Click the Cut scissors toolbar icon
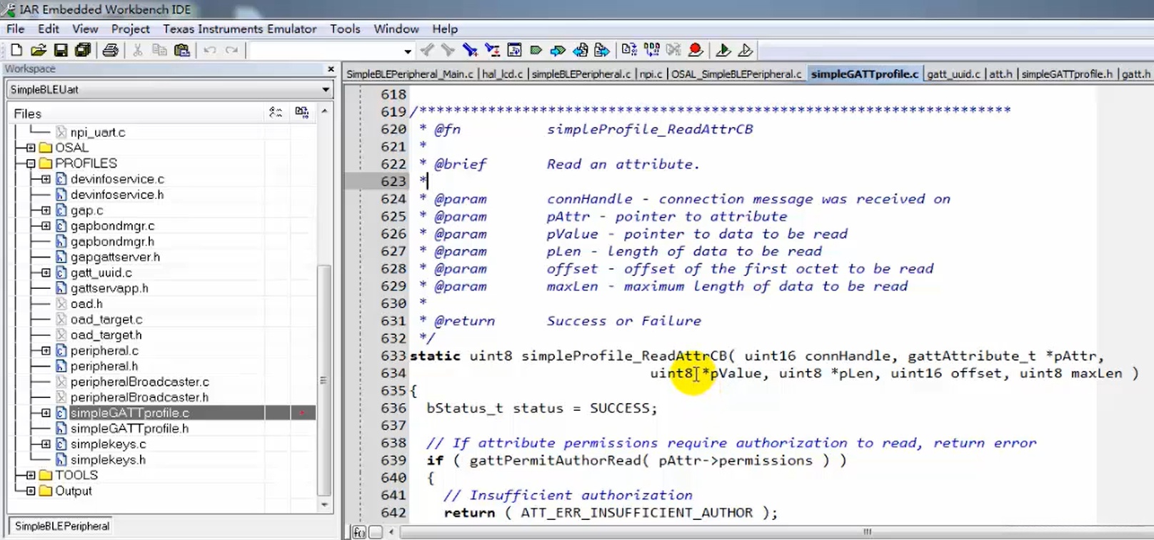 (x=138, y=50)
